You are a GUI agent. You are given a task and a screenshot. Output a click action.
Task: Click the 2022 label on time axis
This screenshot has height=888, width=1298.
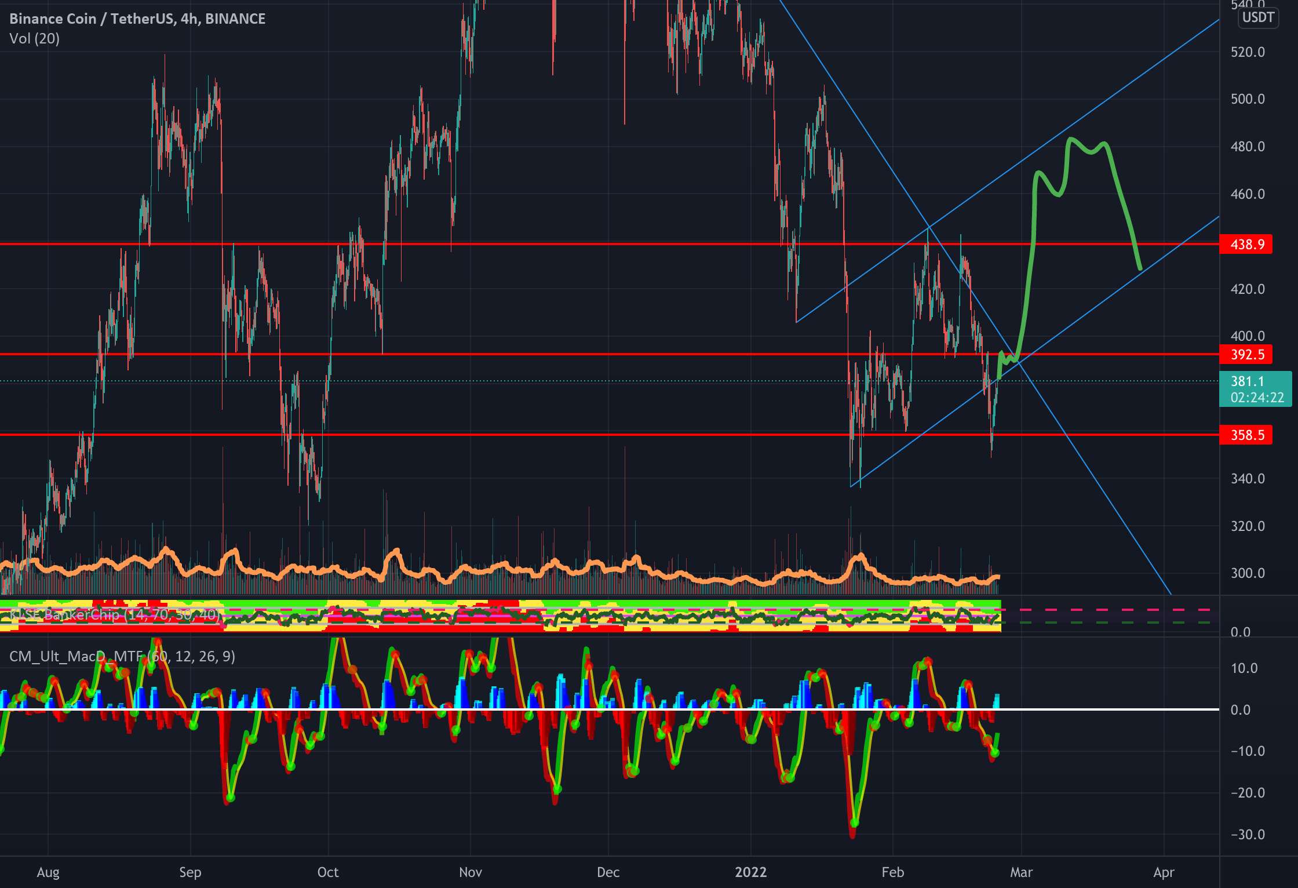coord(750,872)
